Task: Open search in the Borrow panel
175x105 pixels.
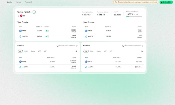Action: [142, 51]
